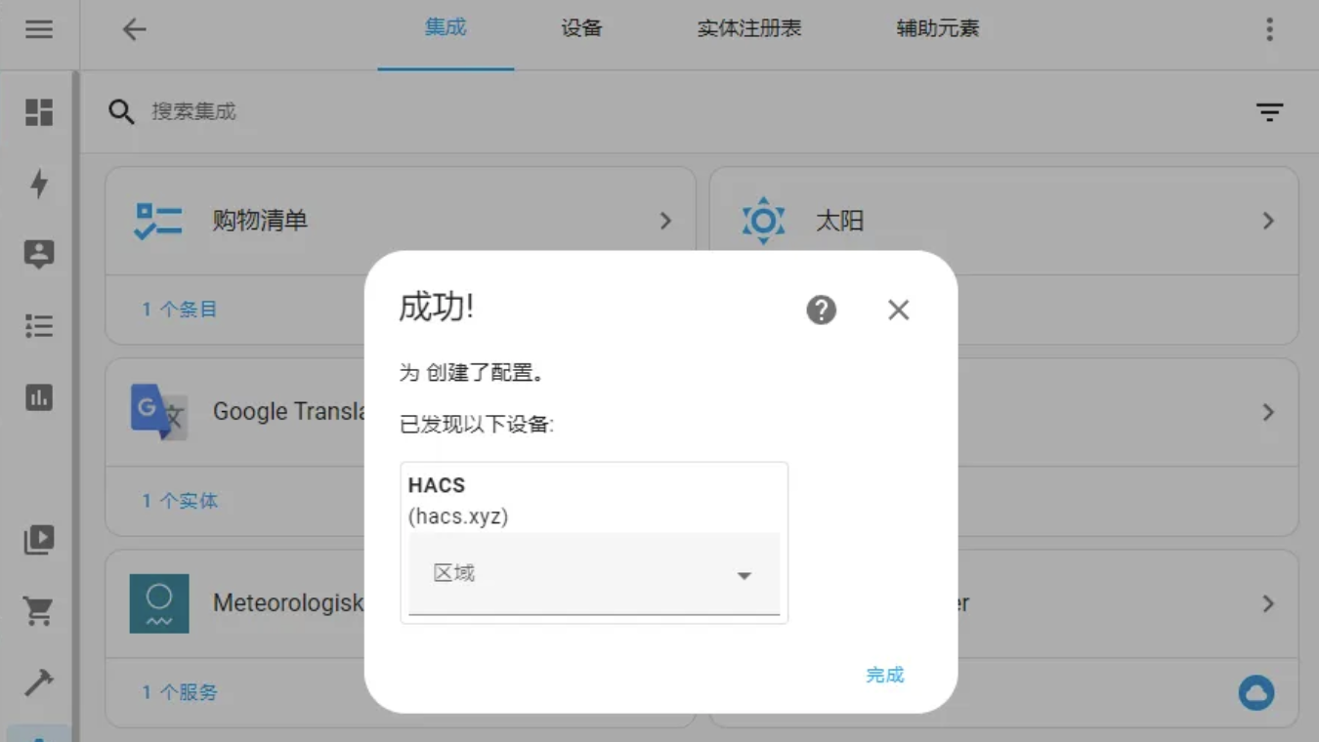Open the 区域 area dropdown
Image resolution: width=1319 pixels, height=742 pixels.
coord(594,574)
